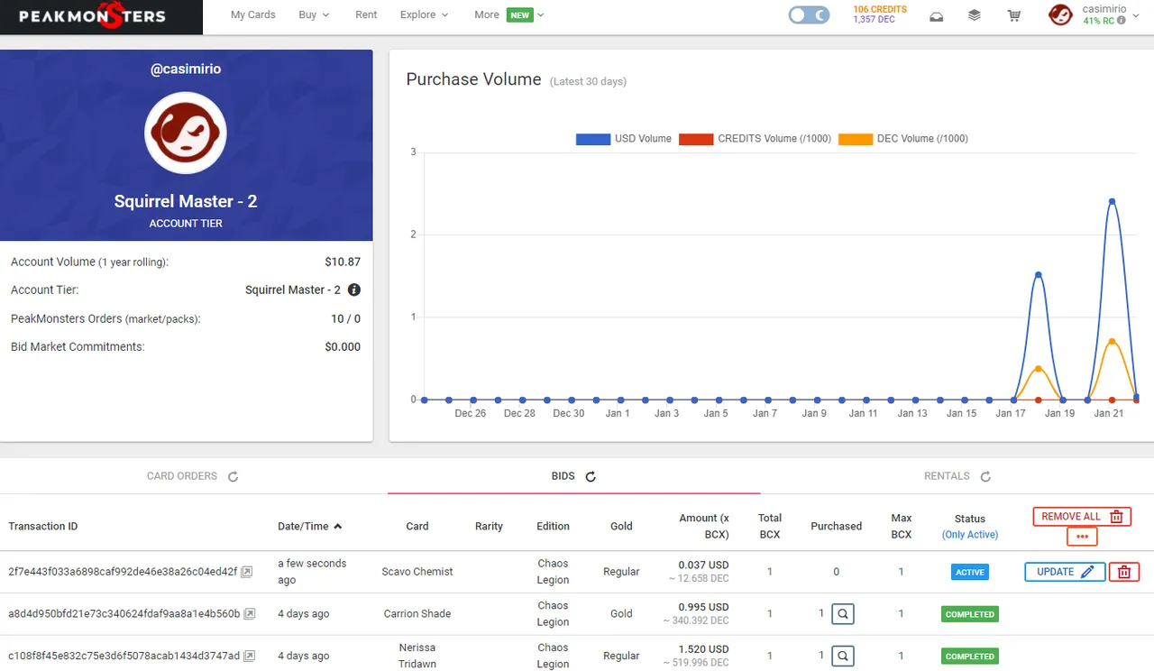Expand the Buy dropdown menu
Viewport: 1154px width, 671px height.
pos(314,15)
